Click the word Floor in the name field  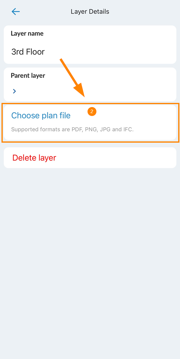point(35,52)
